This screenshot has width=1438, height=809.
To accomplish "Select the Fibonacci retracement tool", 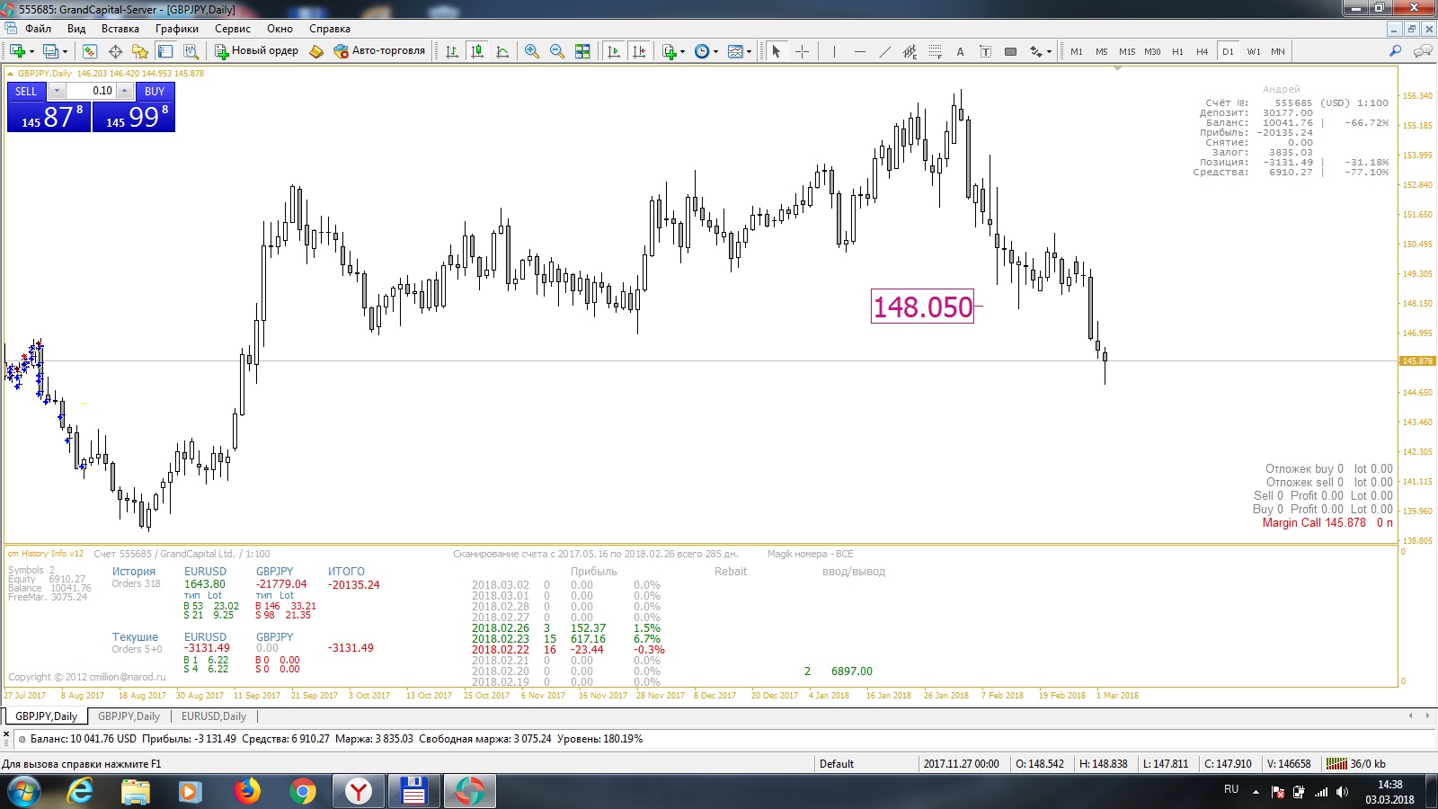I will [x=935, y=51].
